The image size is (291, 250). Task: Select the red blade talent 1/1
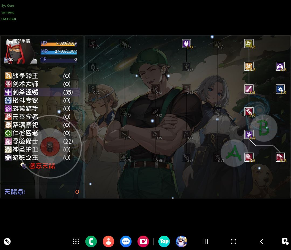point(249,157)
